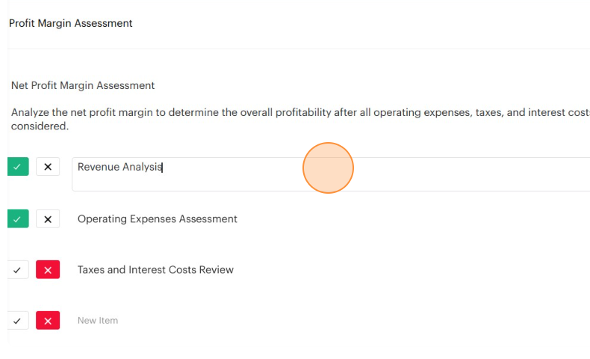Viewport: 590px width, 359px height.
Task: Check the New Item checkmark button
Action: coord(17,321)
